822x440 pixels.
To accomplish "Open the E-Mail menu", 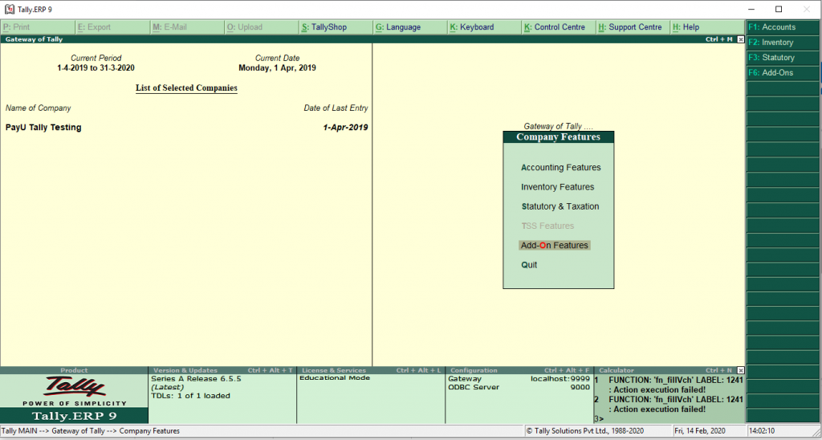I will [186, 27].
